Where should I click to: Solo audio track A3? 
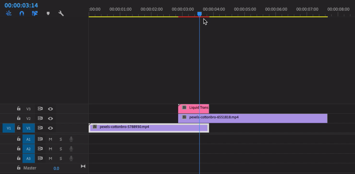pos(61,159)
